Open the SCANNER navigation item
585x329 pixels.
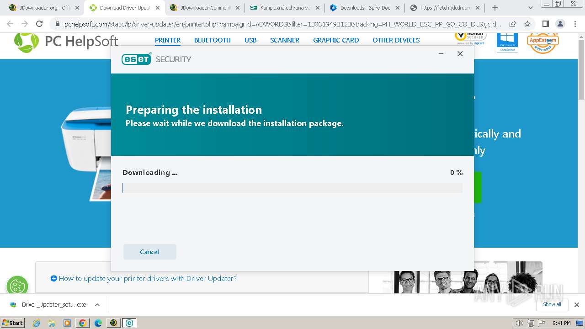[x=285, y=40]
